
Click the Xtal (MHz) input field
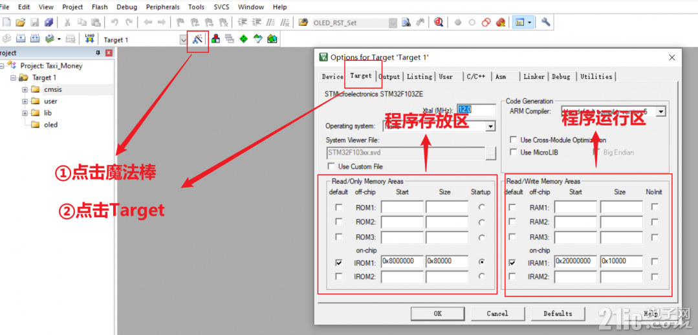[476, 110]
